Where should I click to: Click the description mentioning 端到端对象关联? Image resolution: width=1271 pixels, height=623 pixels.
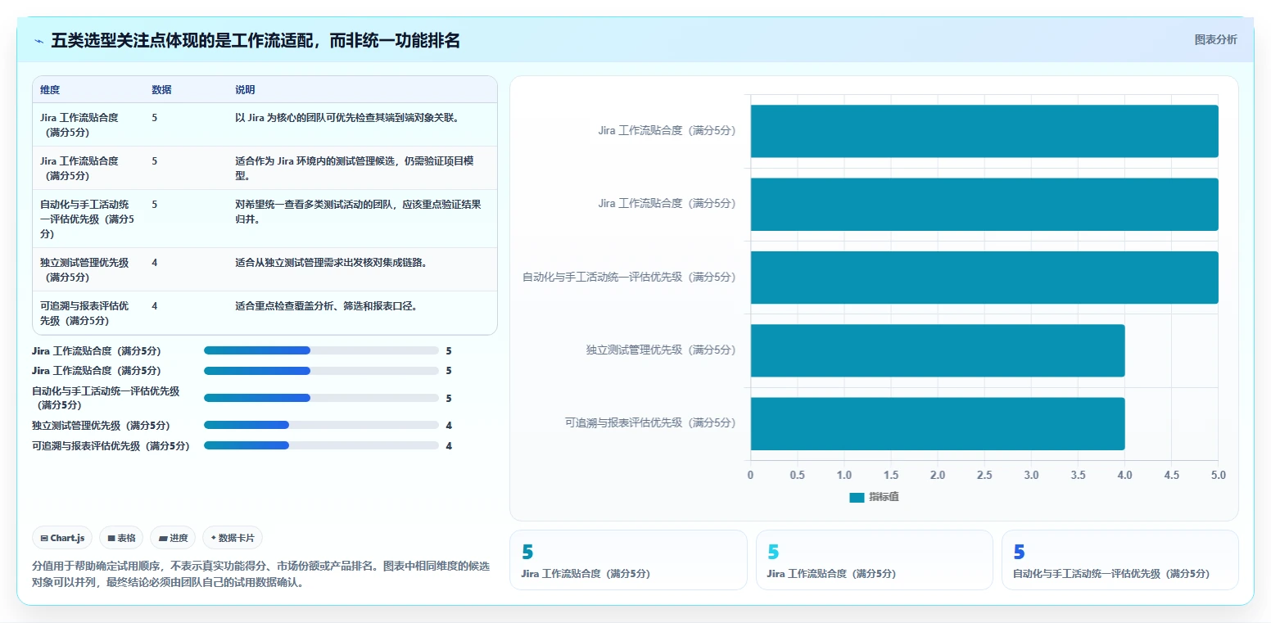pyautogui.click(x=347, y=118)
